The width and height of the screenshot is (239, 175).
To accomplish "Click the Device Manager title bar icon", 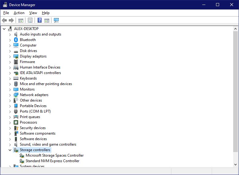I will (5, 5).
